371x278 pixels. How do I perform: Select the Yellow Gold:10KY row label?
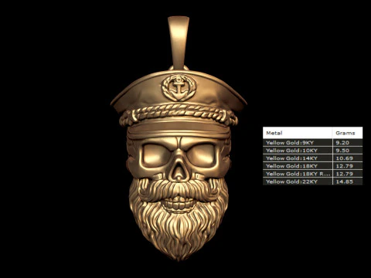(x=291, y=151)
